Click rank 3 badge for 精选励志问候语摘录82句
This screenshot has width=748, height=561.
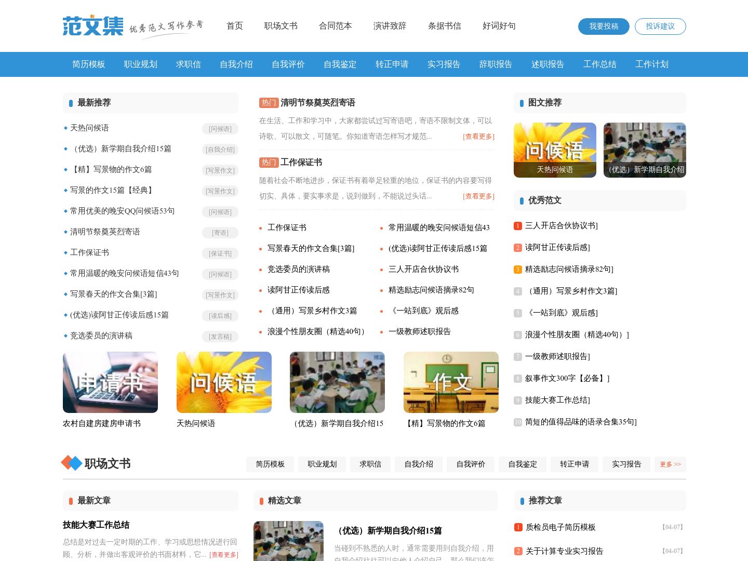pos(517,270)
